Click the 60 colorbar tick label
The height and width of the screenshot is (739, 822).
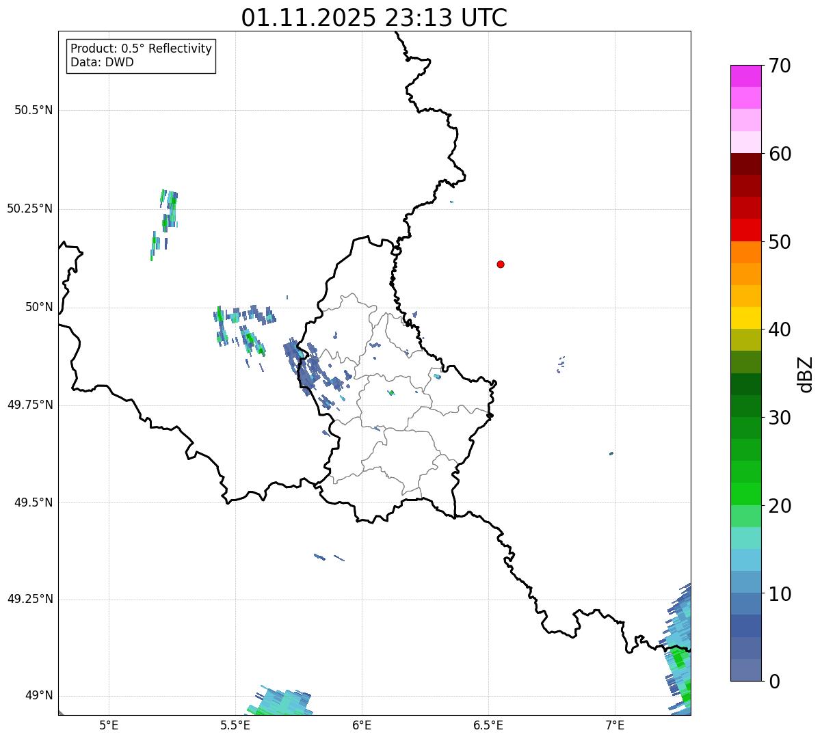coord(780,154)
